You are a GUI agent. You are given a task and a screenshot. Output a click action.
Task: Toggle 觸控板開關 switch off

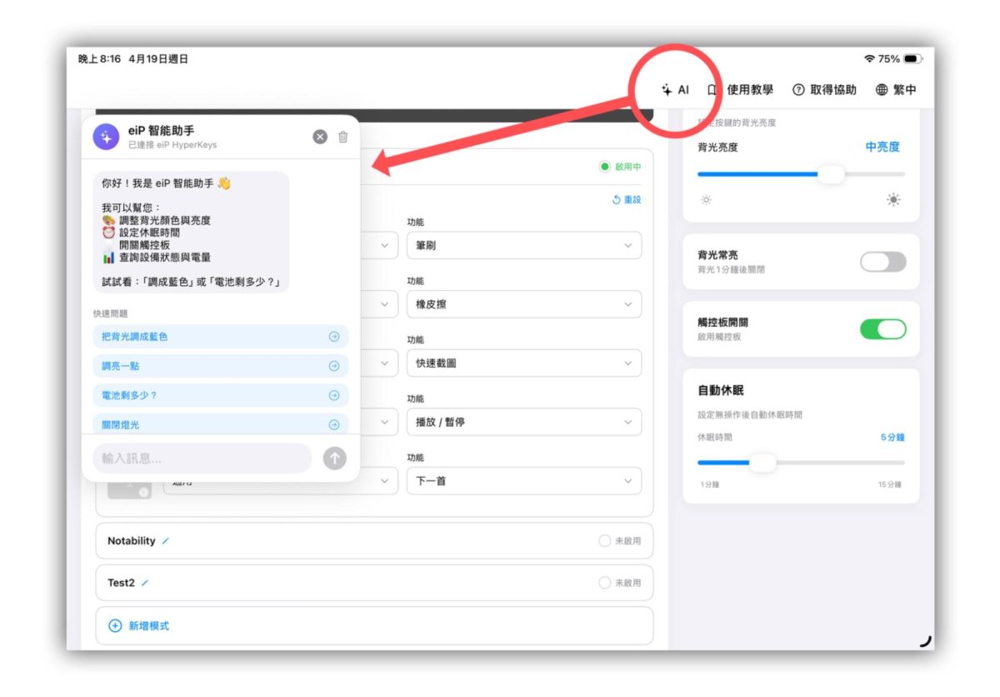pos(882,329)
